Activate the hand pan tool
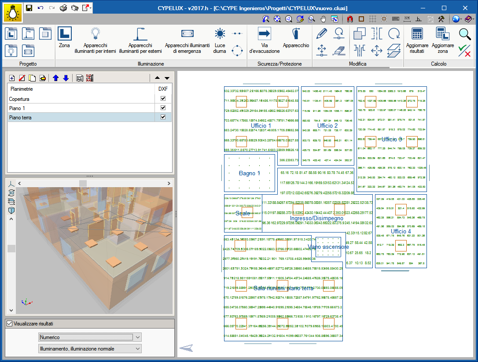The width and height of the screenshot is (478, 362). click(x=323, y=19)
